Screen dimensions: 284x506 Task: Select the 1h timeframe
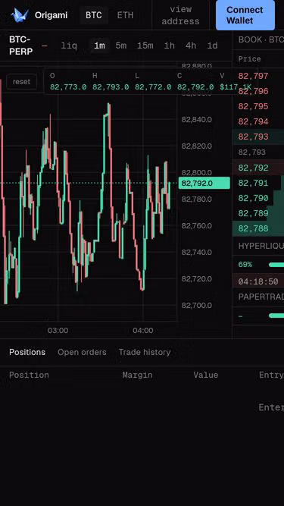pos(170,46)
